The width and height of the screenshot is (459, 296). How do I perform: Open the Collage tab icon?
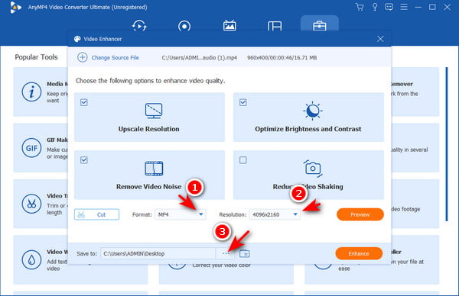(275, 26)
